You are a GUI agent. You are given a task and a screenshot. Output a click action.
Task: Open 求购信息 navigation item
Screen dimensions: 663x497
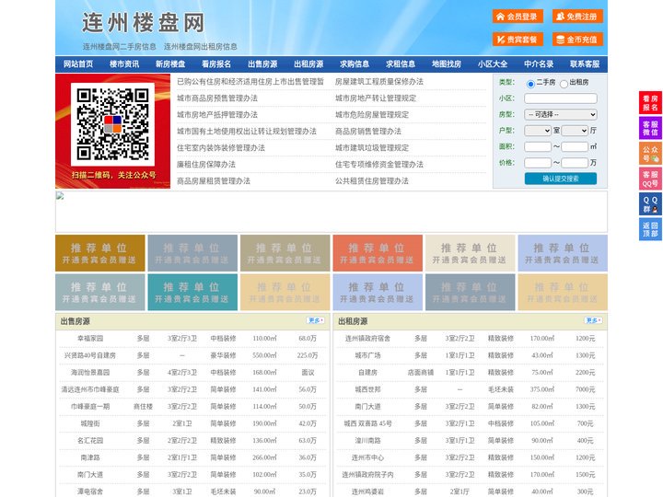click(x=355, y=64)
